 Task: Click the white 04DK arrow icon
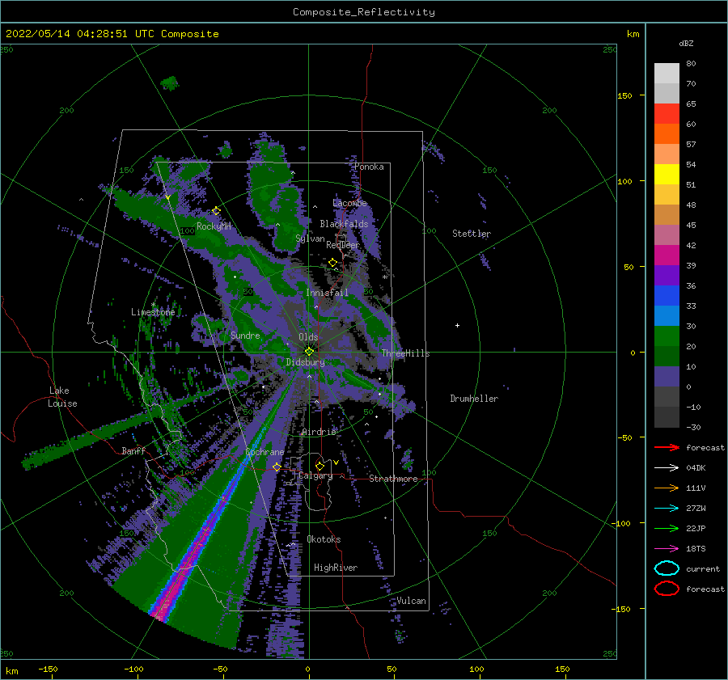pos(667,468)
